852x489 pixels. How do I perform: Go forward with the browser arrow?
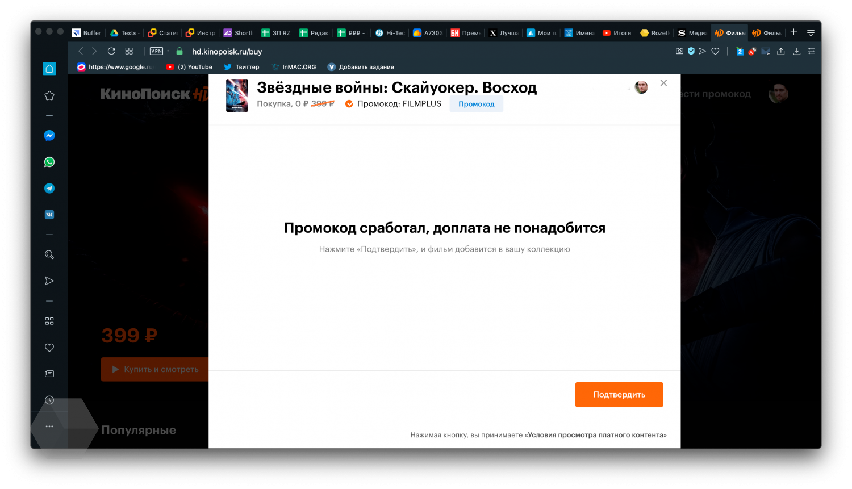[x=94, y=51]
